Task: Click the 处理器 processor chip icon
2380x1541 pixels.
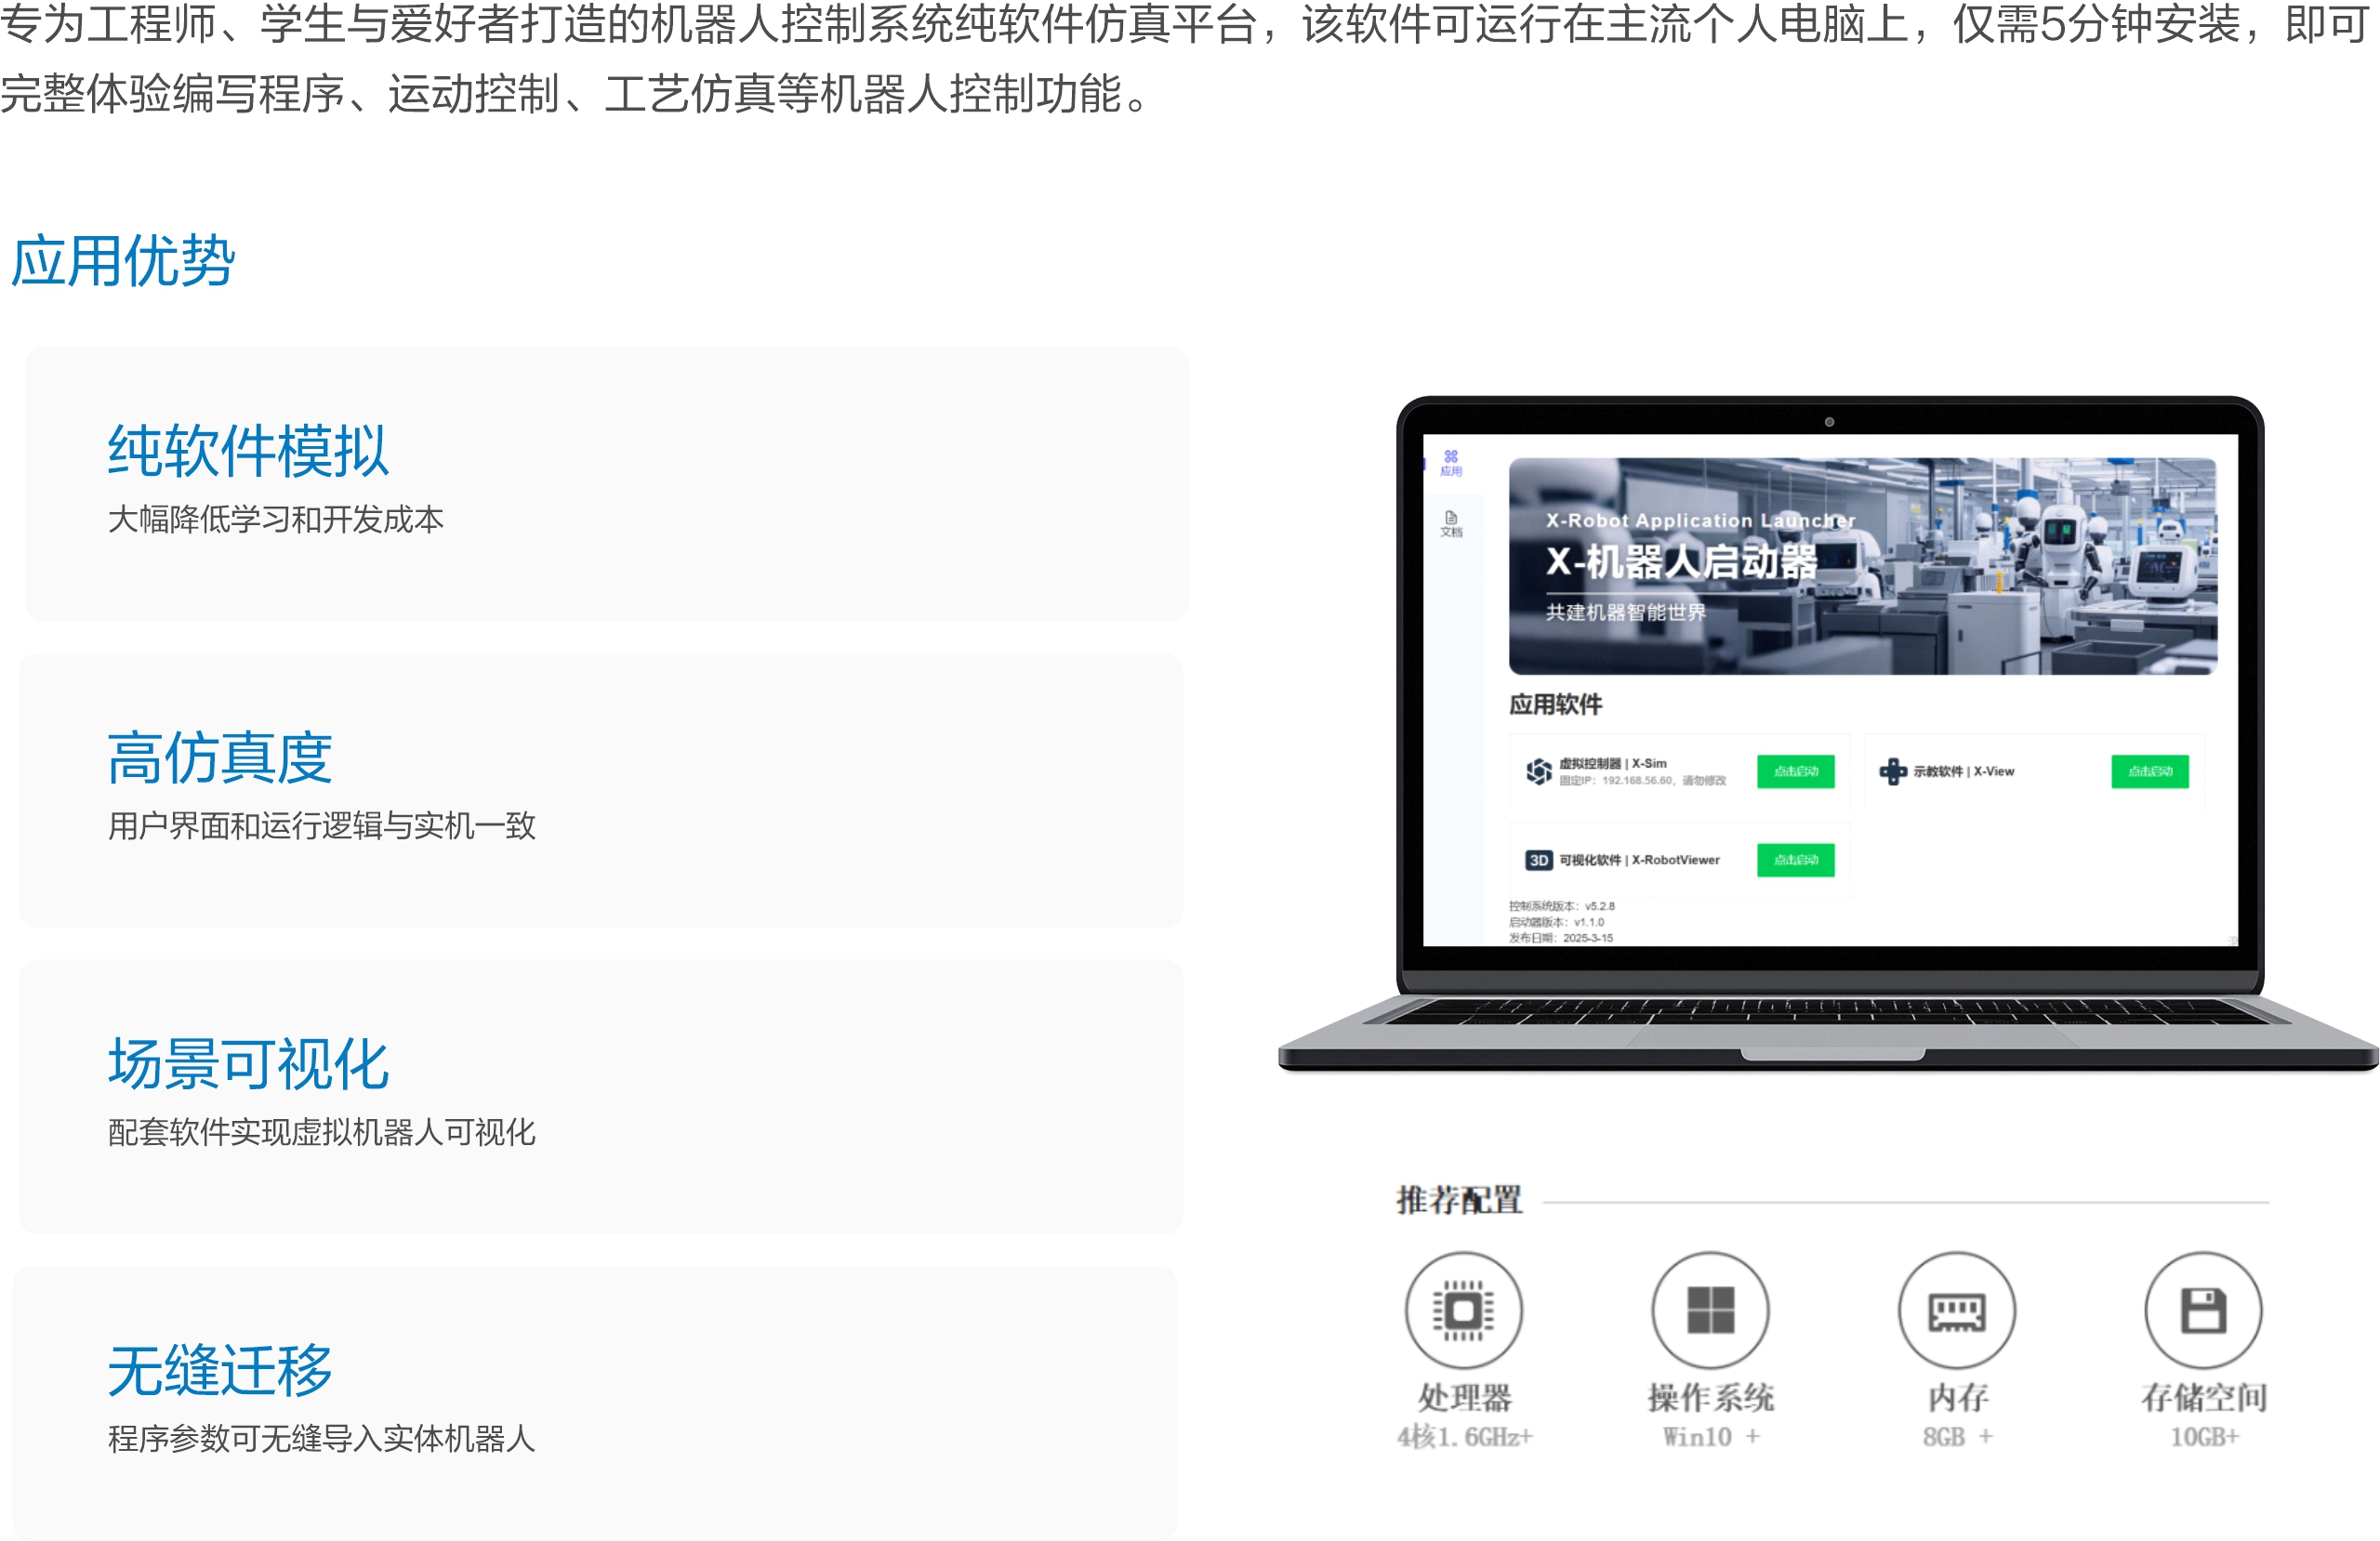Action: pos(1464,1310)
